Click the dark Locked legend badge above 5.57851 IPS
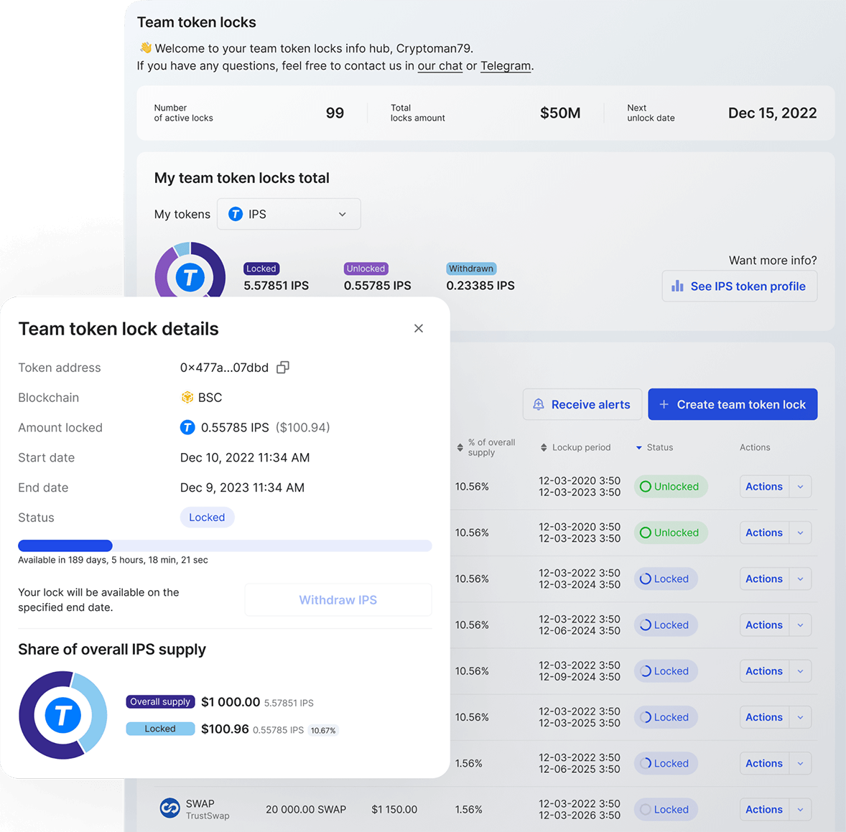846x832 pixels. pyautogui.click(x=261, y=268)
